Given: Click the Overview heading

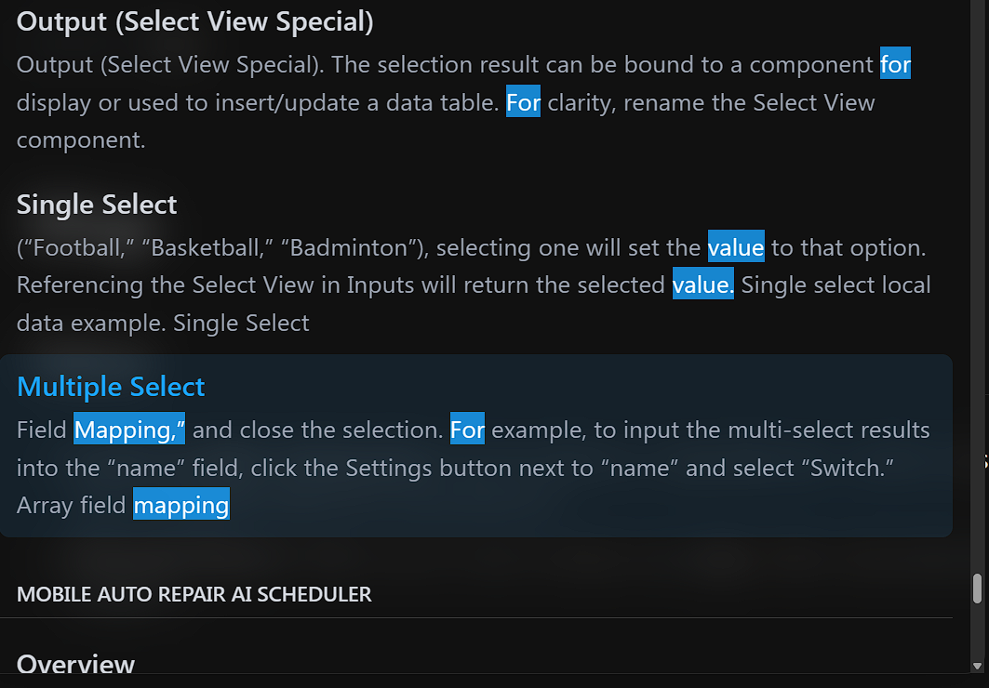Looking at the screenshot, I should point(75,664).
